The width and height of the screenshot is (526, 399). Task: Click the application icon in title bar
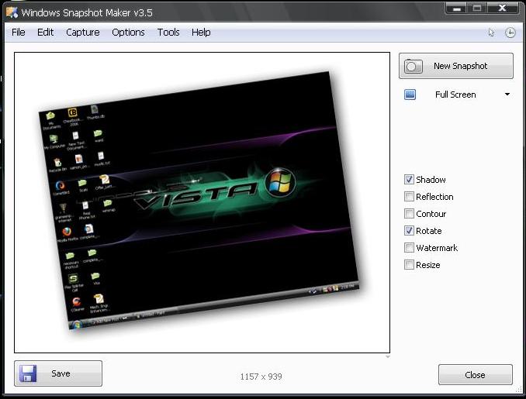tap(12, 12)
